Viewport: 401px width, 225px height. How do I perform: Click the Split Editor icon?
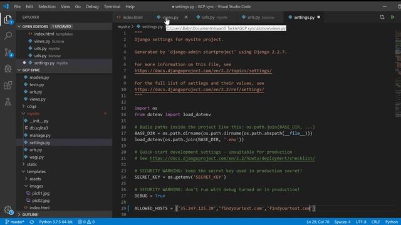pos(382,17)
